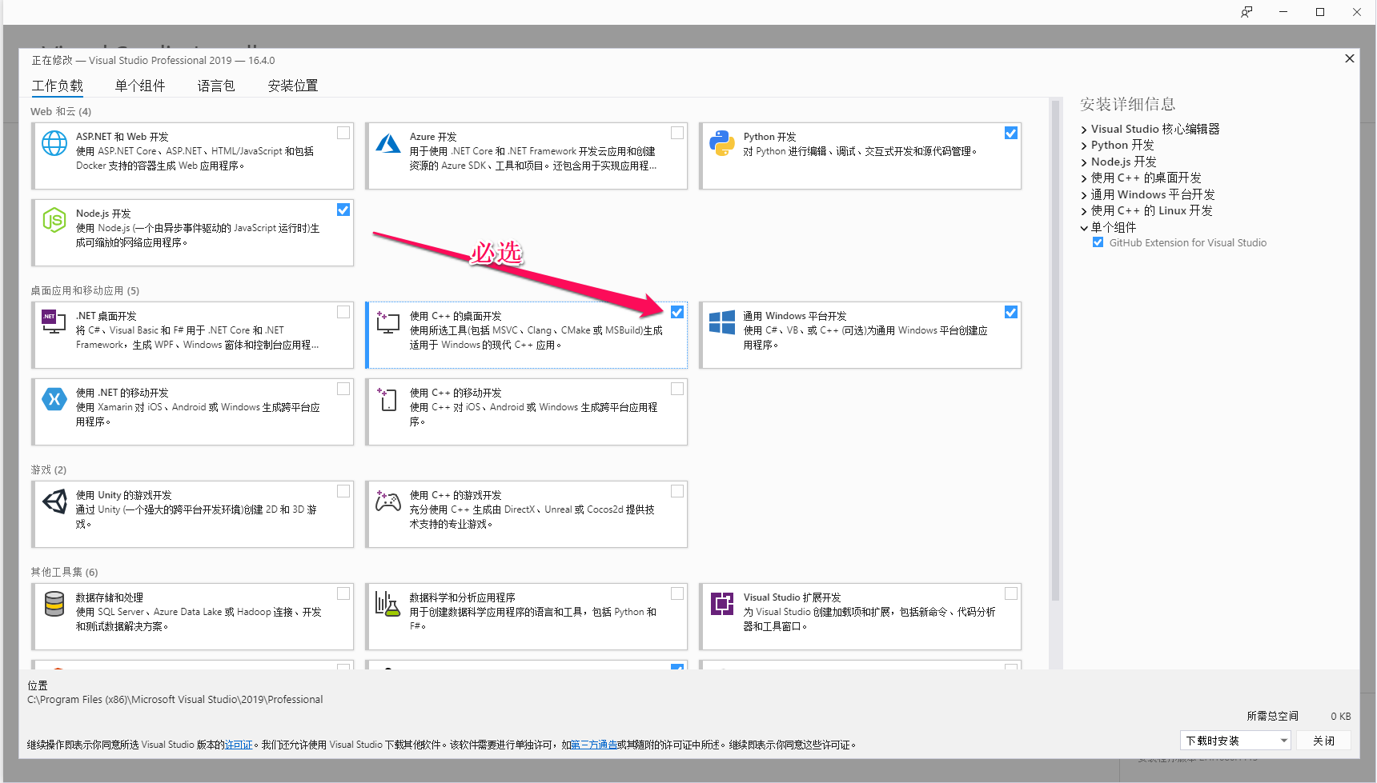Click the Web 和云 (4) section header
Screen dimensions: 1377x783
(x=61, y=111)
